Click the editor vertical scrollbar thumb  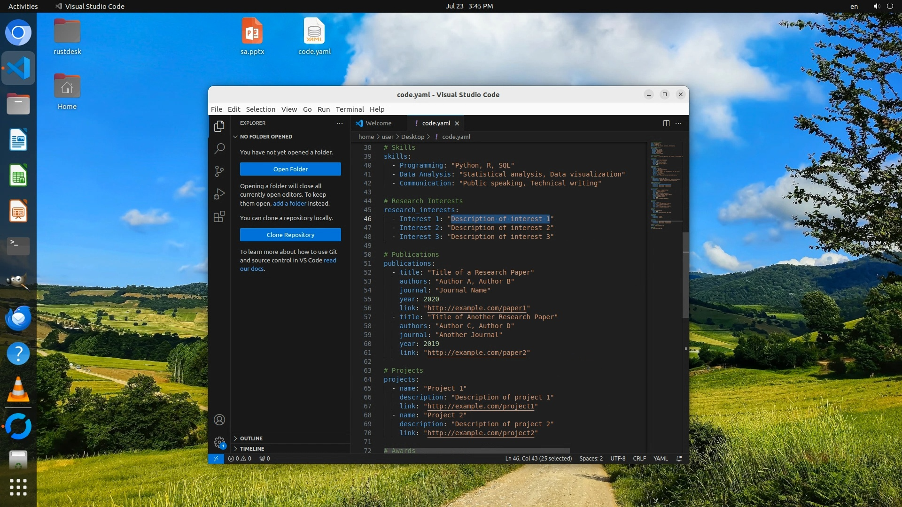[686, 275]
